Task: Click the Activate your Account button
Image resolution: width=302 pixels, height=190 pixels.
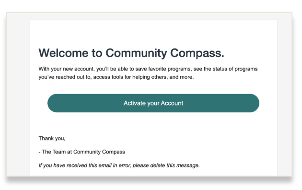Action: tap(153, 103)
